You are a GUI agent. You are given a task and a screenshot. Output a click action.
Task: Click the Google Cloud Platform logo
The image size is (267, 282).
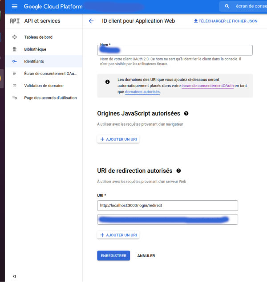(x=53, y=7)
